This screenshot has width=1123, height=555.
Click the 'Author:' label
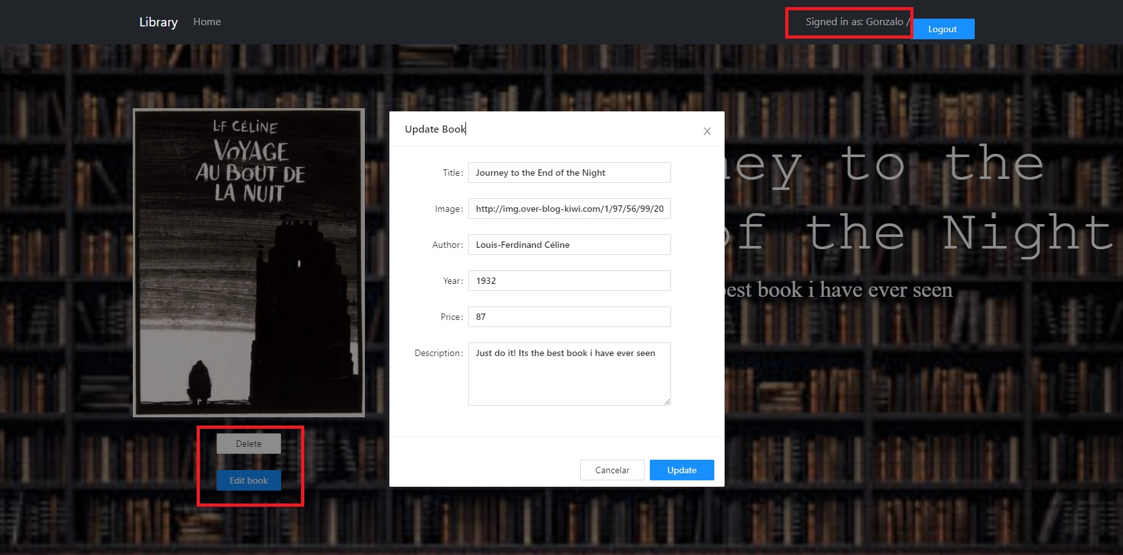tap(447, 245)
